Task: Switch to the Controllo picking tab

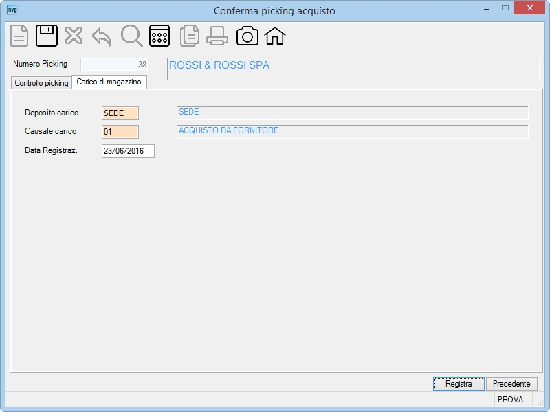Action: click(x=41, y=83)
